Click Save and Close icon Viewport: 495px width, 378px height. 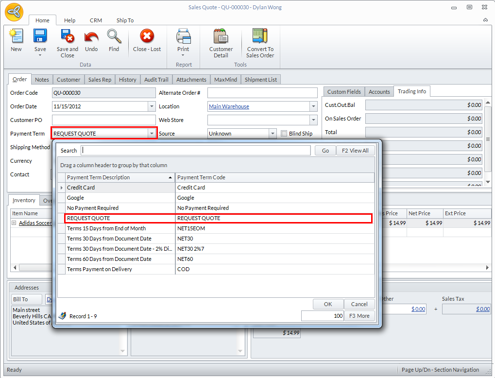pos(67,37)
